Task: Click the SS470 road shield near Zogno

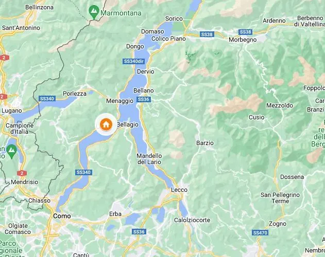Action: pyautogui.click(x=260, y=232)
